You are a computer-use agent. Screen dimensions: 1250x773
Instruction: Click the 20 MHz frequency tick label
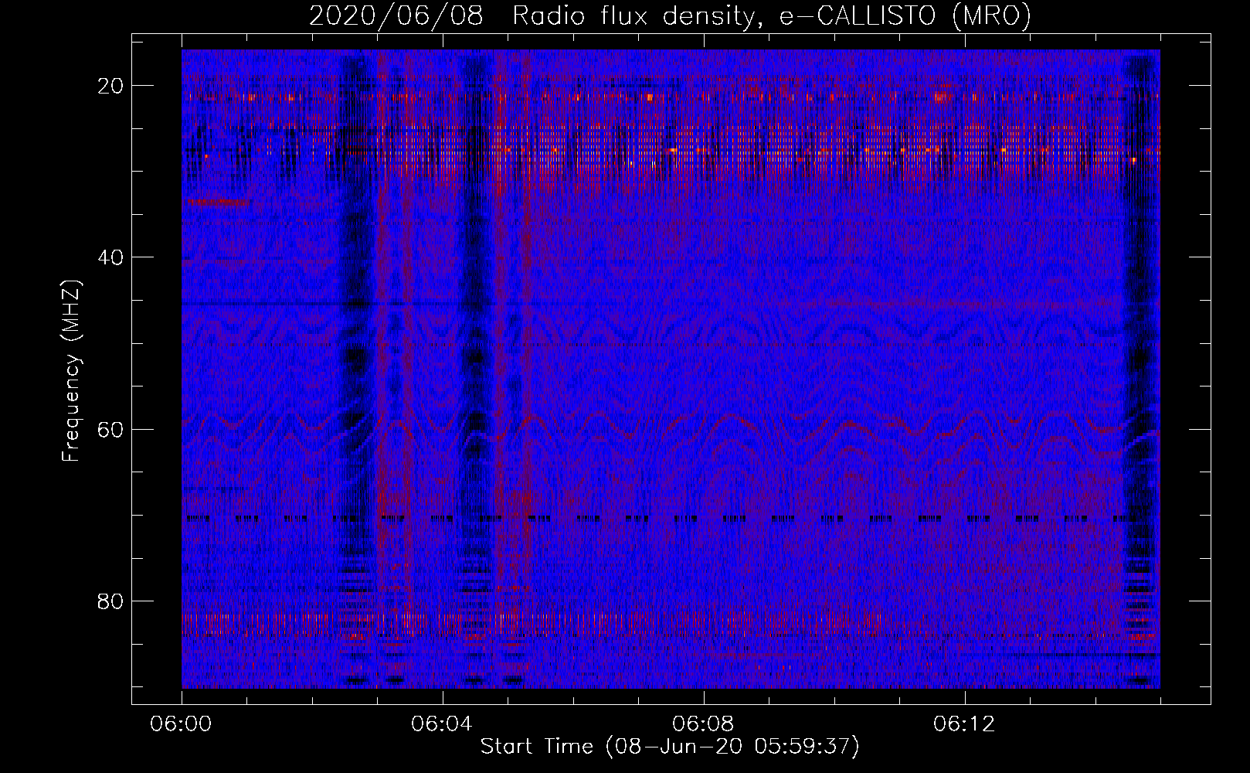coord(111,86)
